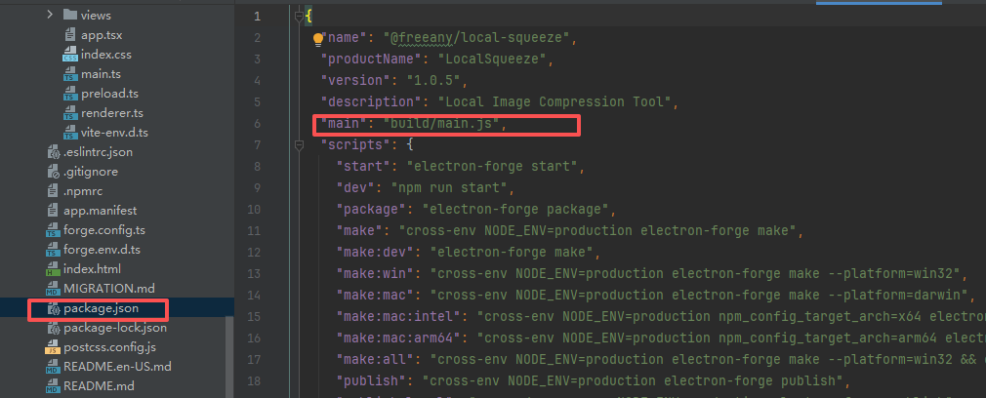Click the TS icon beside main.ts

(x=69, y=74)
